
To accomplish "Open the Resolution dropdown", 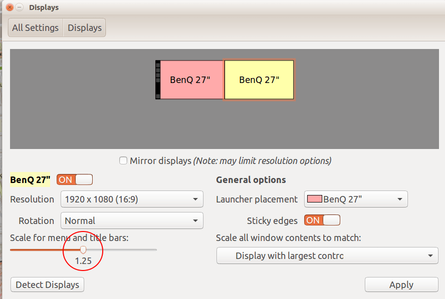I will click(x=132, y=199).
